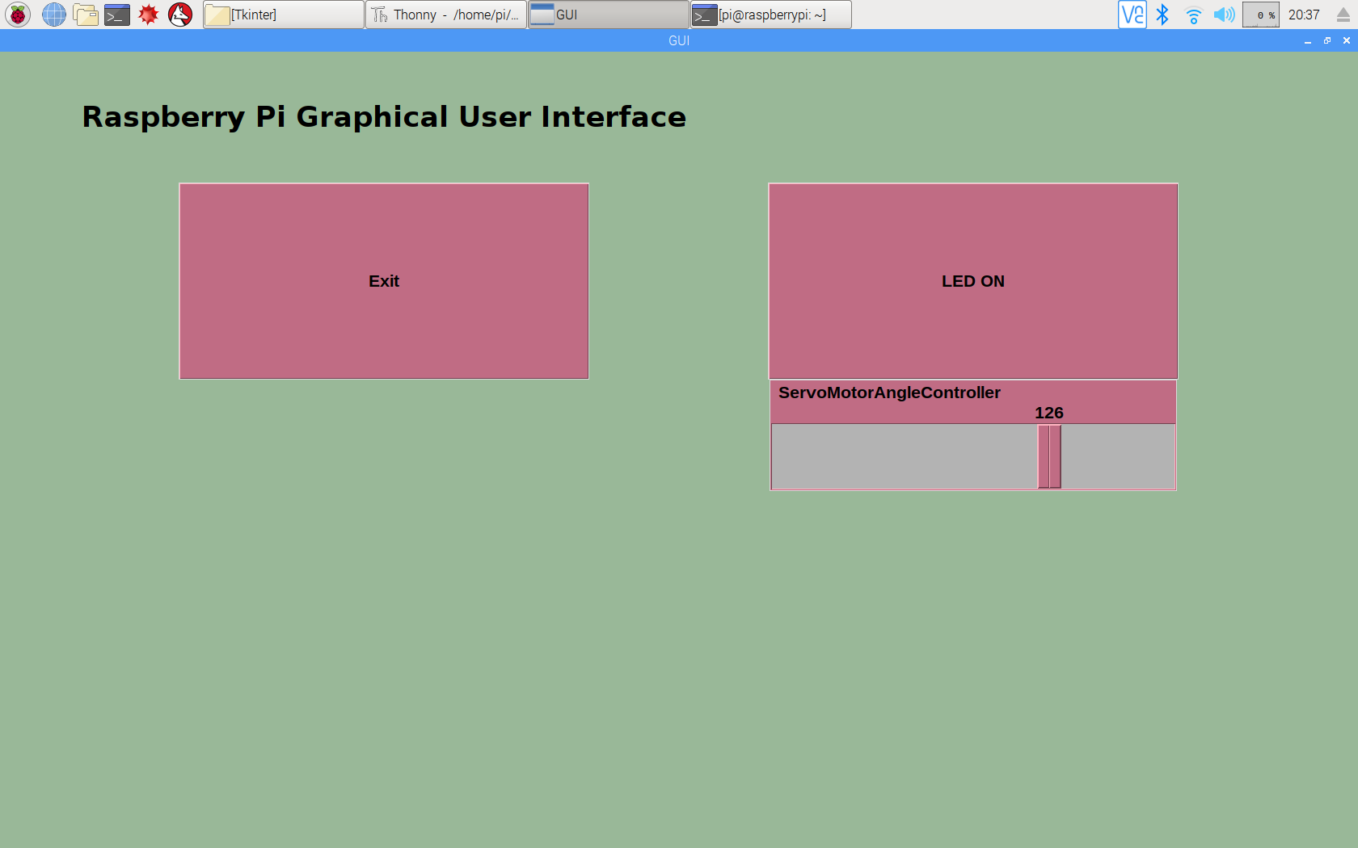
Task: Click slider trough left of handle
Action: [x=905, y=456]
